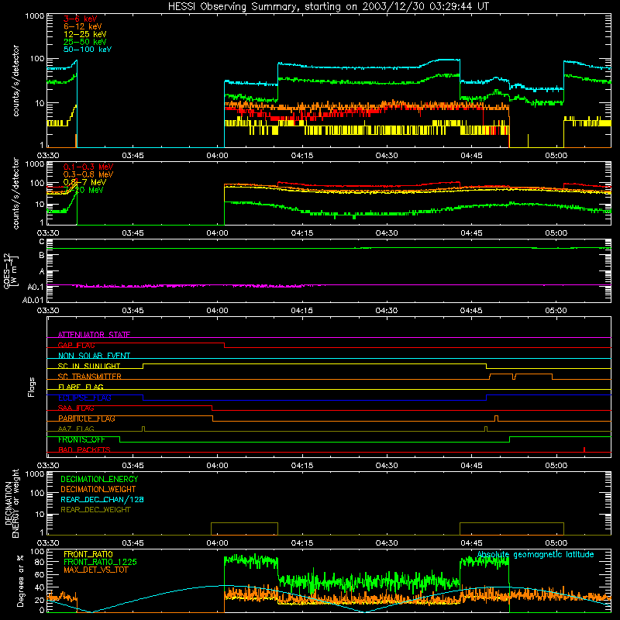
Task: Select the DECIMATION_WEIGHT legend label
Action: [x=98, y=489]
